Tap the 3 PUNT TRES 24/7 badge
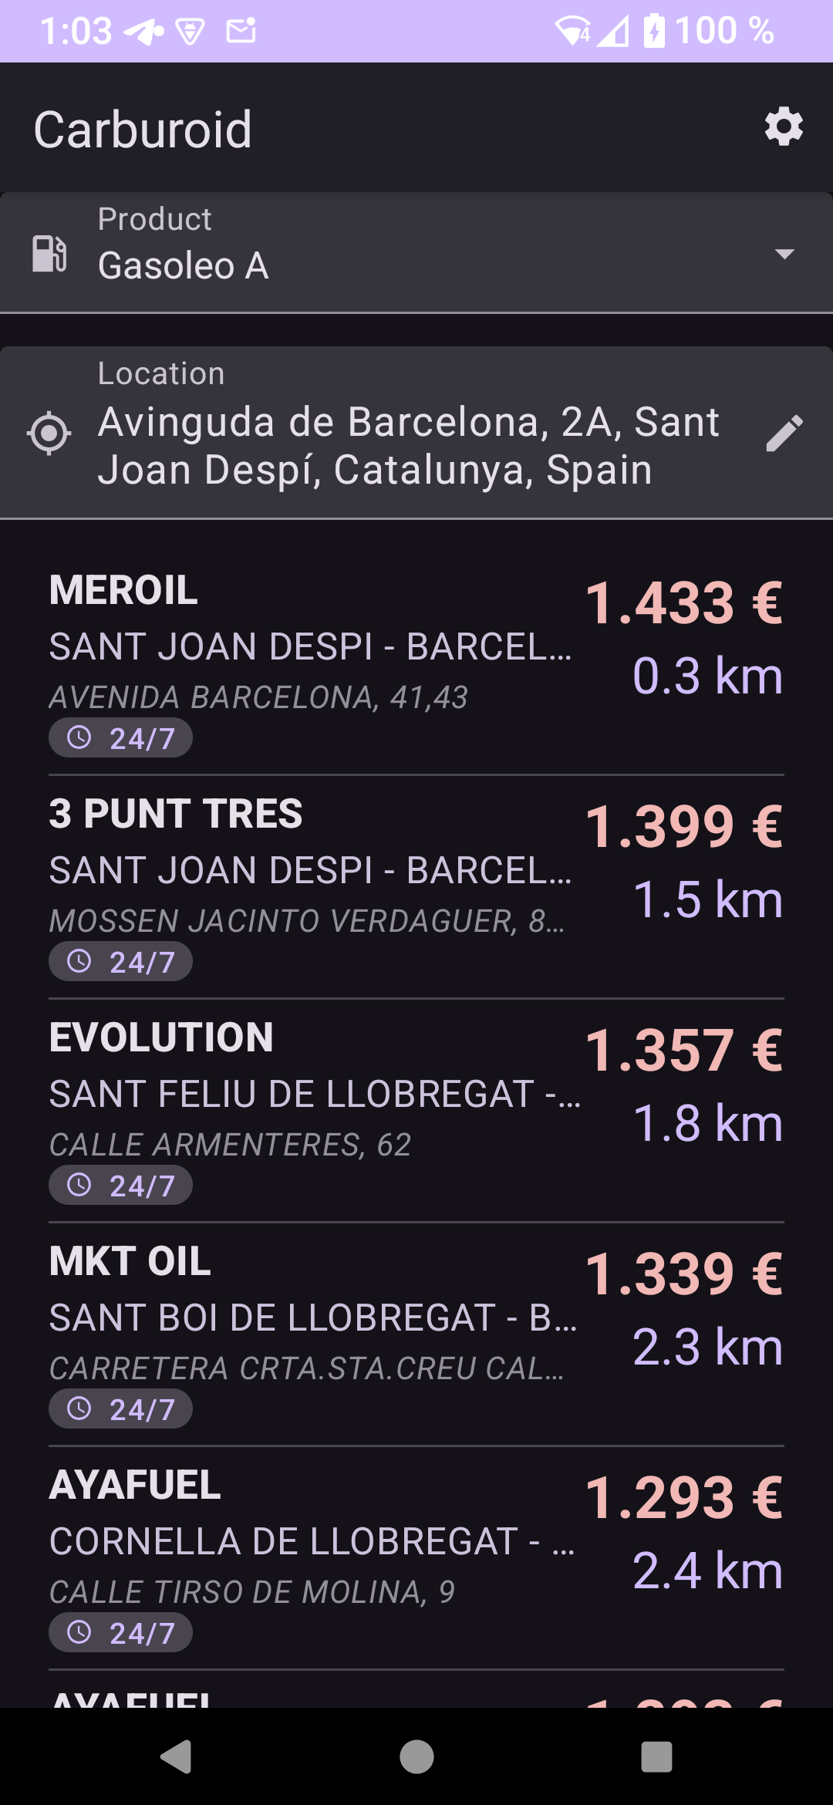 pos(120,962)
